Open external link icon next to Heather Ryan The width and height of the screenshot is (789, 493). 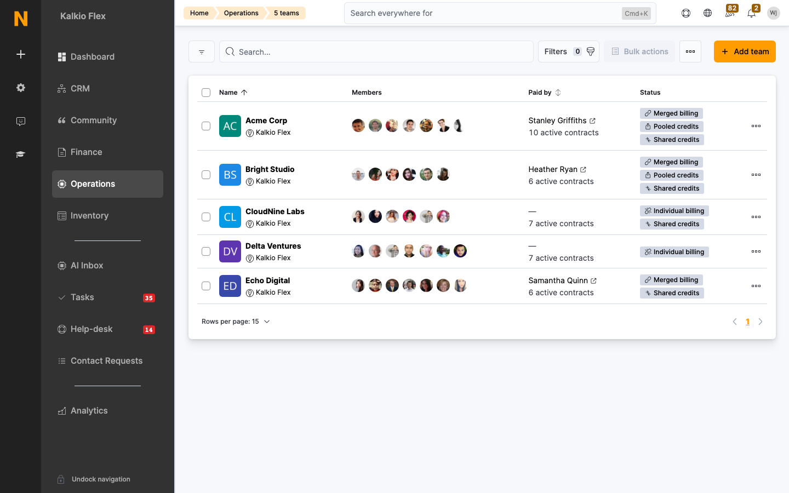tap(583, 169)
